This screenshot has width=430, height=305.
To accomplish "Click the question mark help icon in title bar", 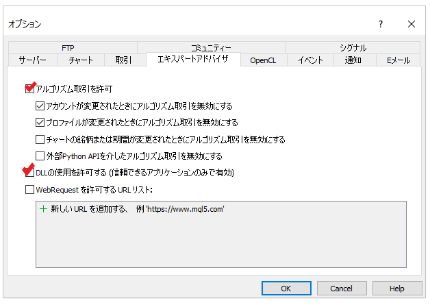I will coord(381,24).
